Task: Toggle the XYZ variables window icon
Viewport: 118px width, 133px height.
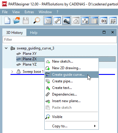Action: click(x=85, y=20)
